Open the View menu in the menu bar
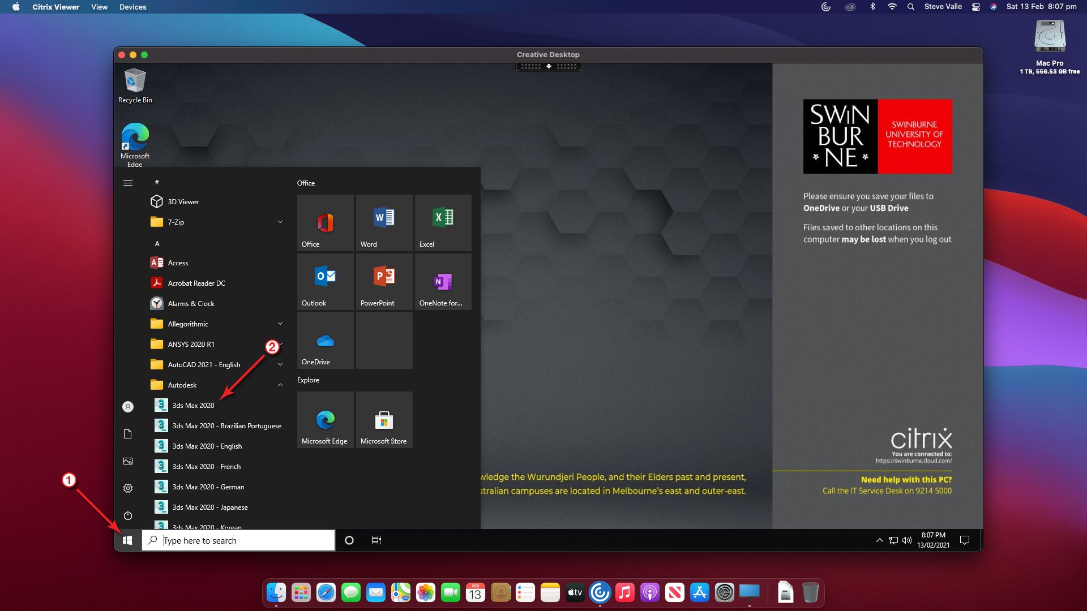Image resolution: width=1087 pixels, height=611 pixels. pyautogui.click(x=99, y=7)
